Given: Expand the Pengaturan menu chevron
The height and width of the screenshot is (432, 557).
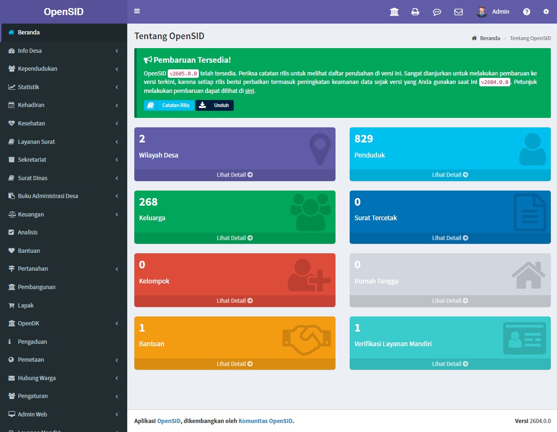Looking at the screenshot, I should tap(117, 397).
